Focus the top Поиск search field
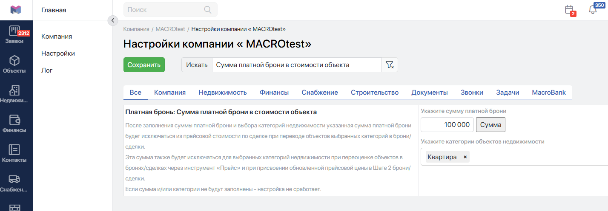The width and height of the screenshot is (608, 211). [x=170, y=9]
